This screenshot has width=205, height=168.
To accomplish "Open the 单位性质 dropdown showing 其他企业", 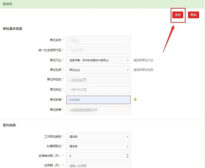I will [98, 70].
